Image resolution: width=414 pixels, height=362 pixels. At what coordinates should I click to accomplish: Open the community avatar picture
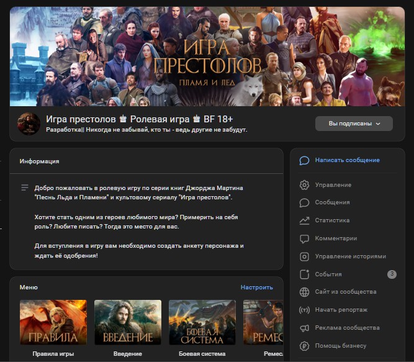[x=29, y=124]
